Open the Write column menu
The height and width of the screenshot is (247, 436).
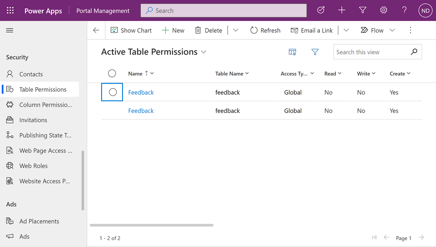[366, 73]
